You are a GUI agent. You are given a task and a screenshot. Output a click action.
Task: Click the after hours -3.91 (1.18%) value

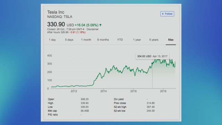(x=77, y=32)
